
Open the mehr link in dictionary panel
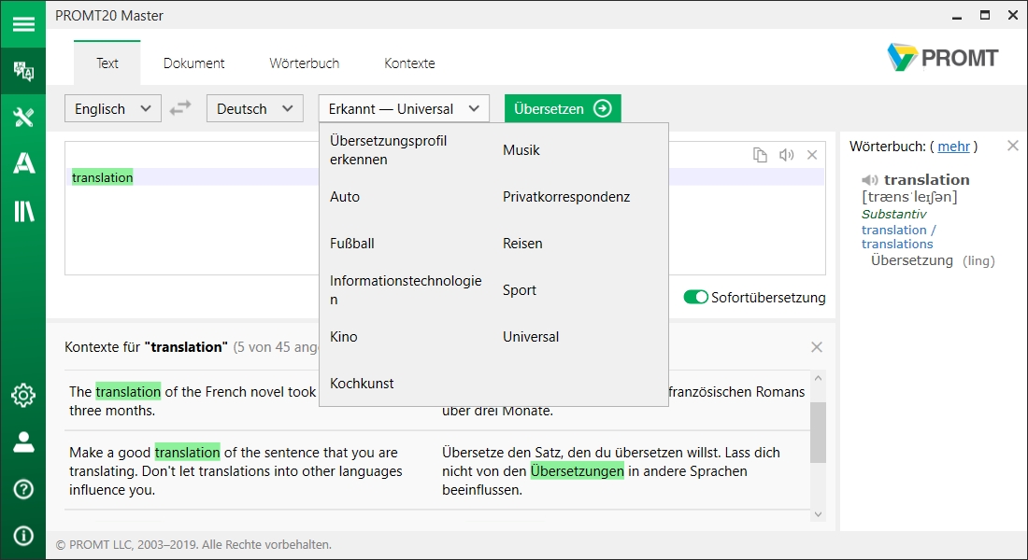coord(953,147)
